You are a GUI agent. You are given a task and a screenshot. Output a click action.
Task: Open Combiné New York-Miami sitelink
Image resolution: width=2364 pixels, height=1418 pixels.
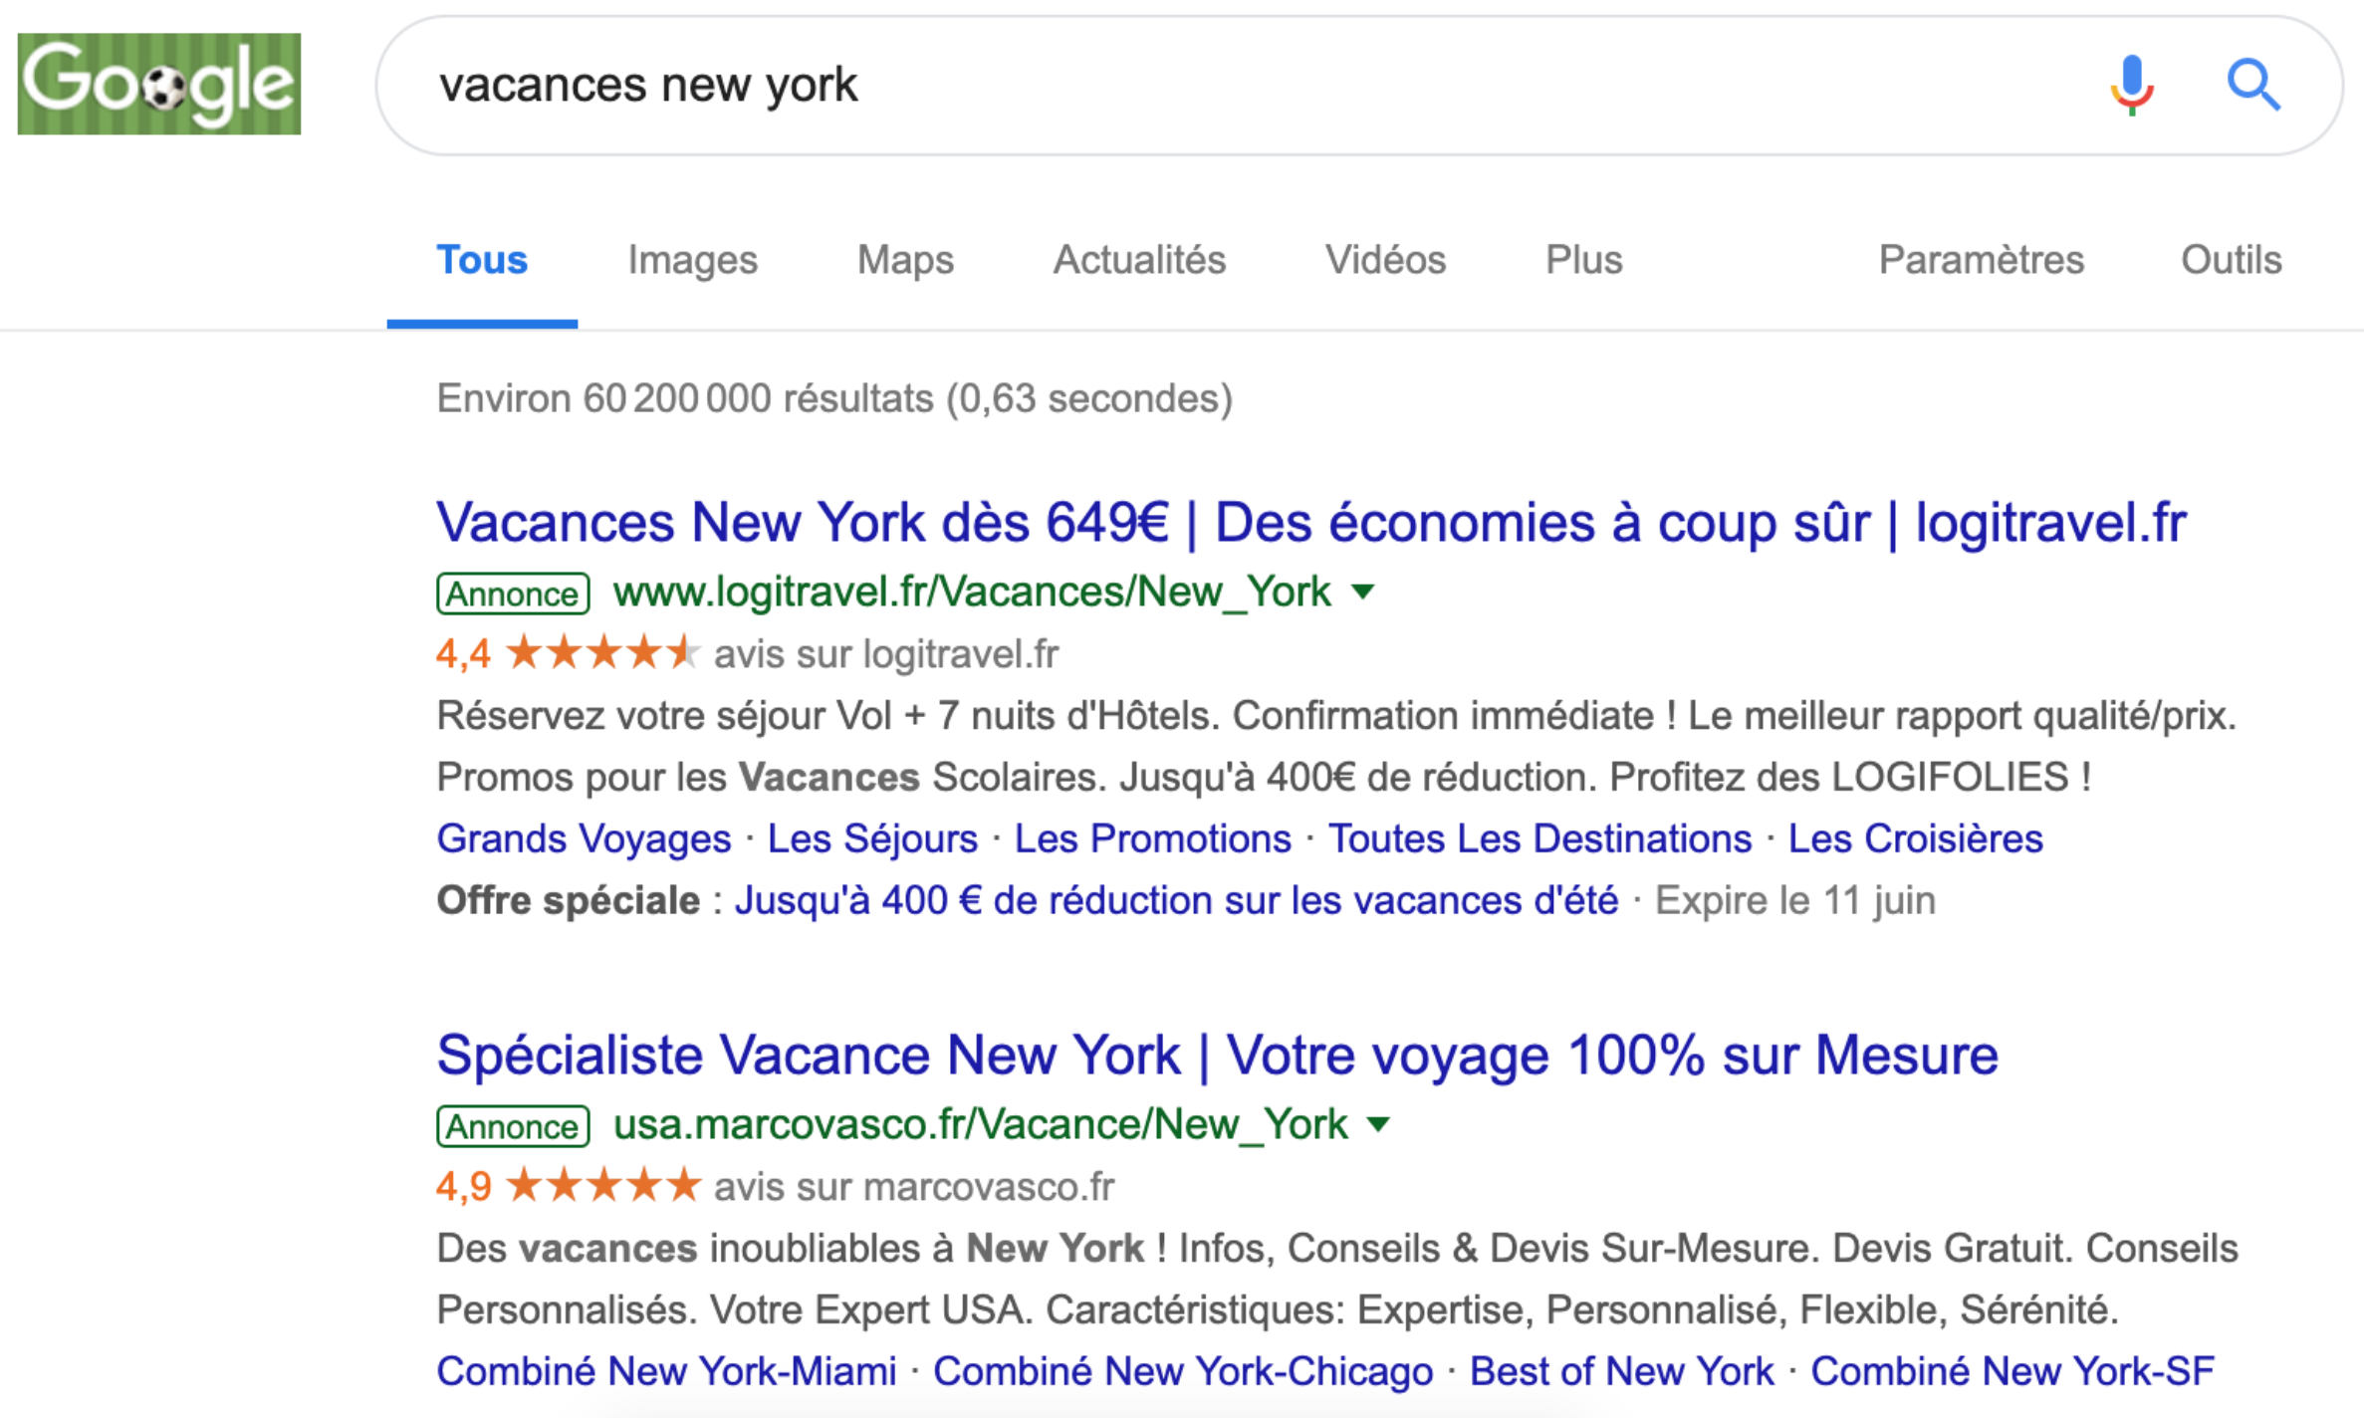pyautogui.click(x=666, y=1371)
